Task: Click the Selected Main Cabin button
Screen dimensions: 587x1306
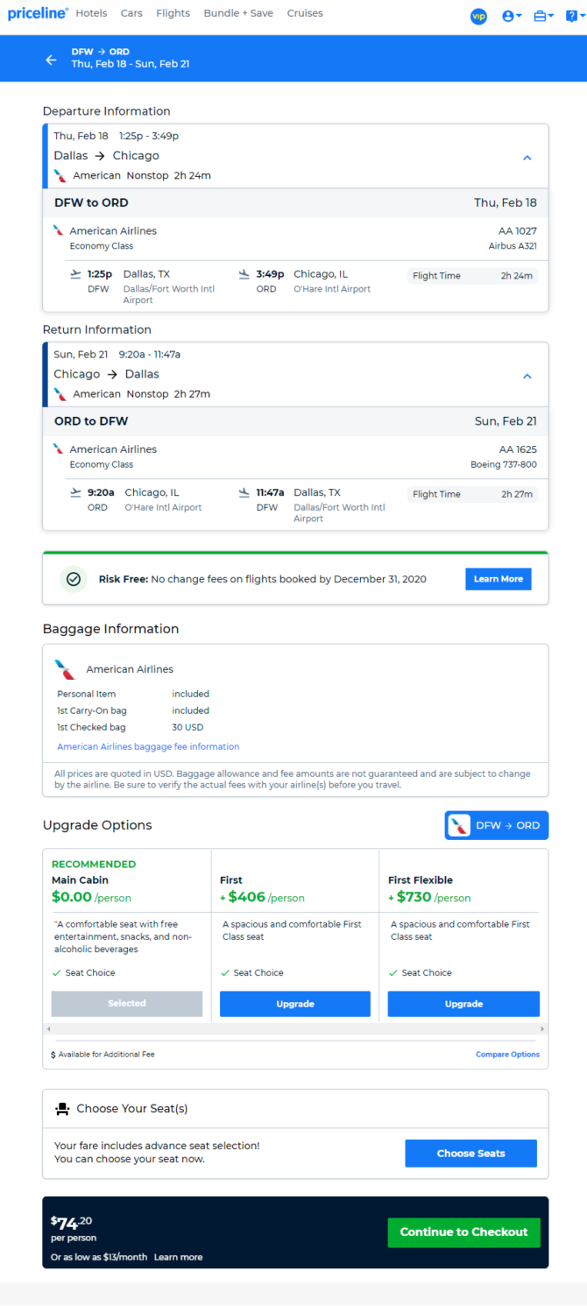Action: point(127,1004)
